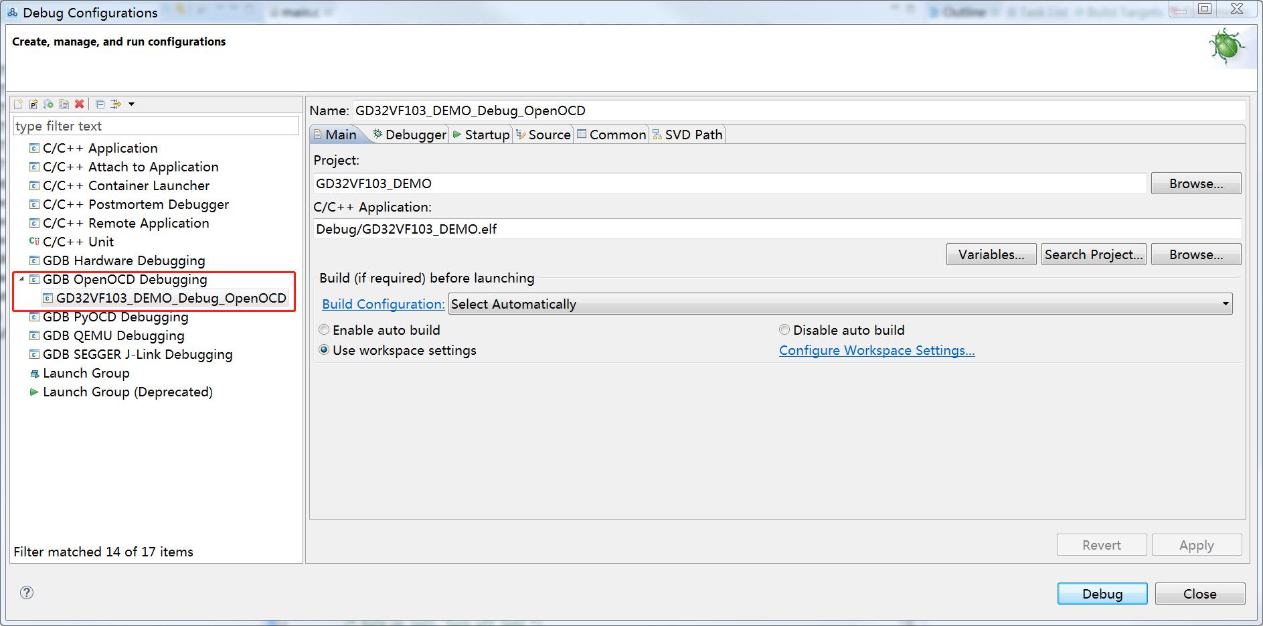Duplicate the selected launch configuration

(64, 104)
